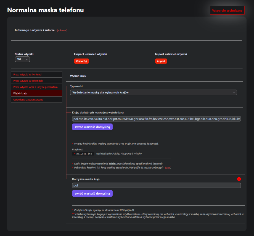Reset the country list with zwróć wartość domyślną
The width and height of the screenshot is (254, 236).
click(x=92, y=127)
